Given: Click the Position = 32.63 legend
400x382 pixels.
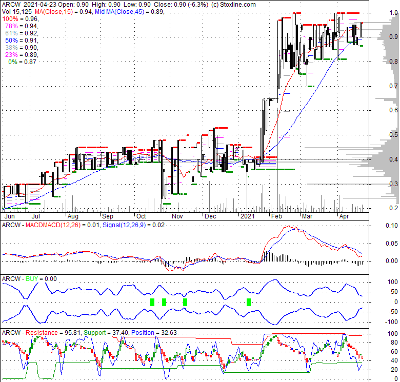Looking at the screenshot, I should (x=154, y=333).
